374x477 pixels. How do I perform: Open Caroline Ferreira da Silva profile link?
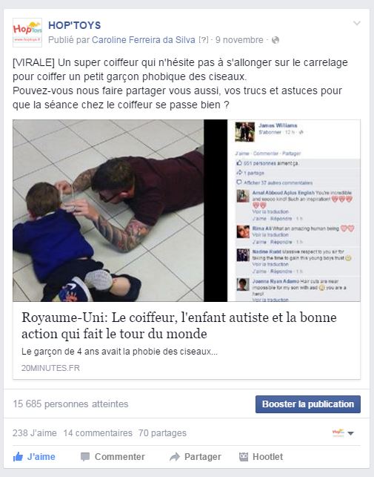(x=144, y=40)
